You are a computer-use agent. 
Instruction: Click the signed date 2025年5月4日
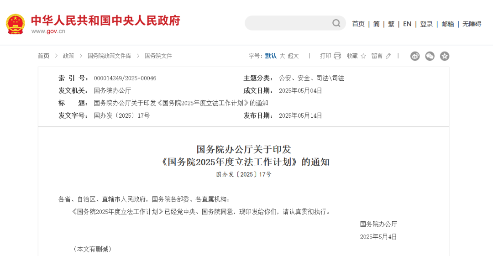pyautogui.click(x=378, y=237)
